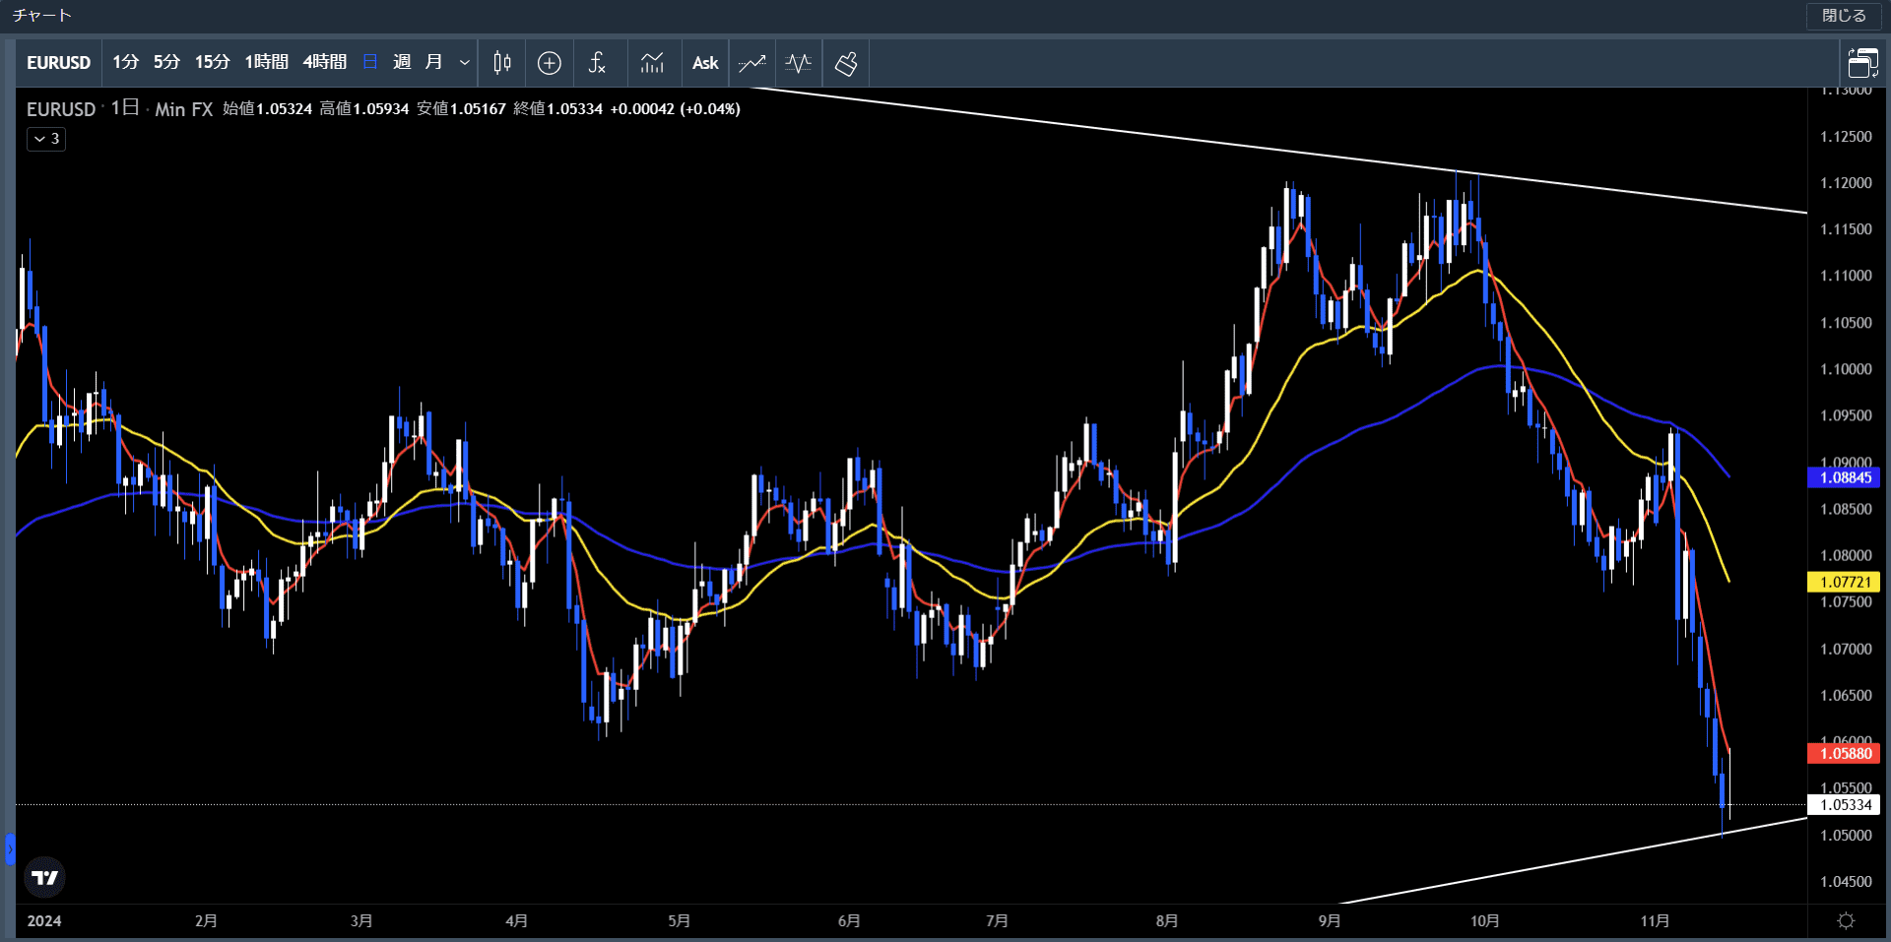Expand the collapsed 3 indicators legend
1891x942 pixels.
pyautogui.click(x=46, y=139)
